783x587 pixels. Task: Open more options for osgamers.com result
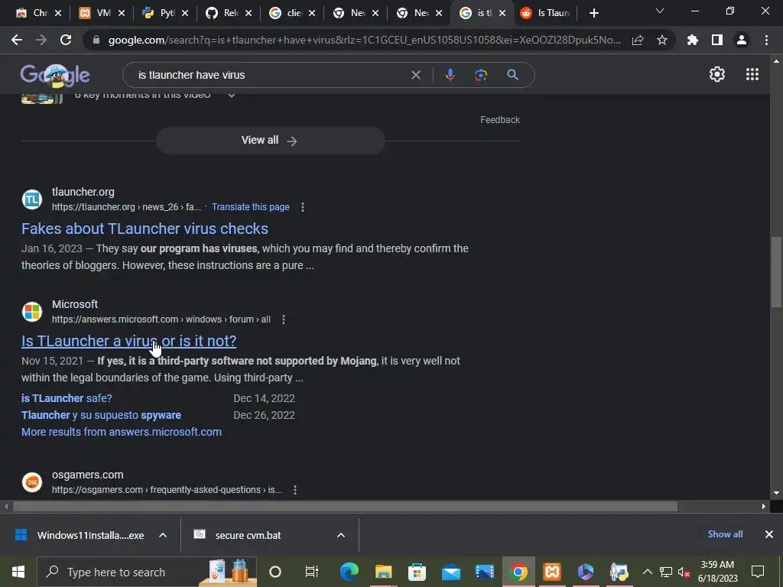pos(295,490)
